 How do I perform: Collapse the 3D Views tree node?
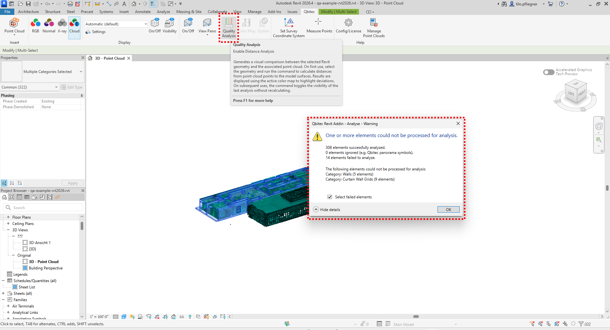click(8, 230)
